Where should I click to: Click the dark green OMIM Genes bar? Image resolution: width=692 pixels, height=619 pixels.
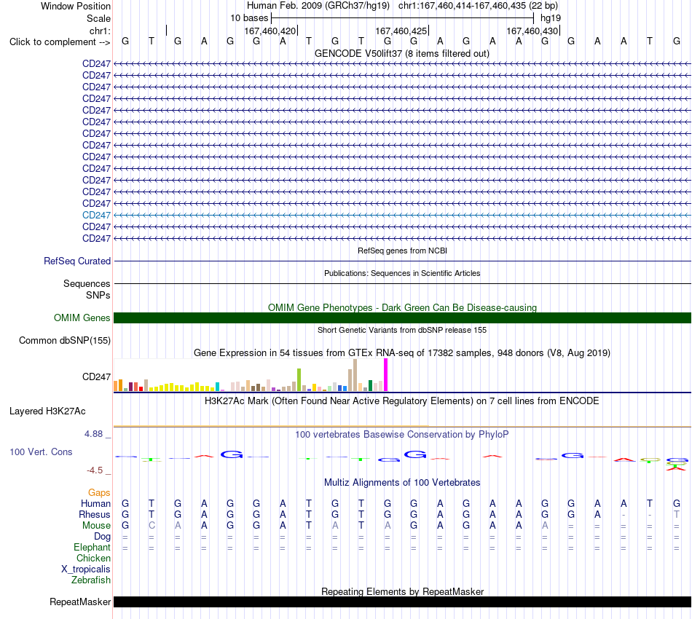click(x=402, y=318)
